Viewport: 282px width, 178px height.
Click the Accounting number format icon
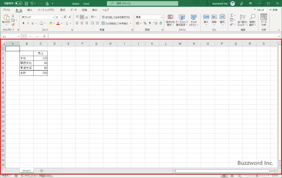click(x=138, y=23)
